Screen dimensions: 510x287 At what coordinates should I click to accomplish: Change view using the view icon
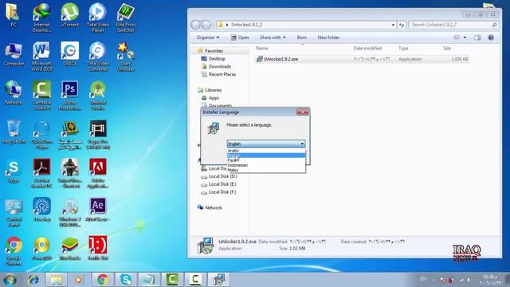pyautogui.click(x=457, y=37)
